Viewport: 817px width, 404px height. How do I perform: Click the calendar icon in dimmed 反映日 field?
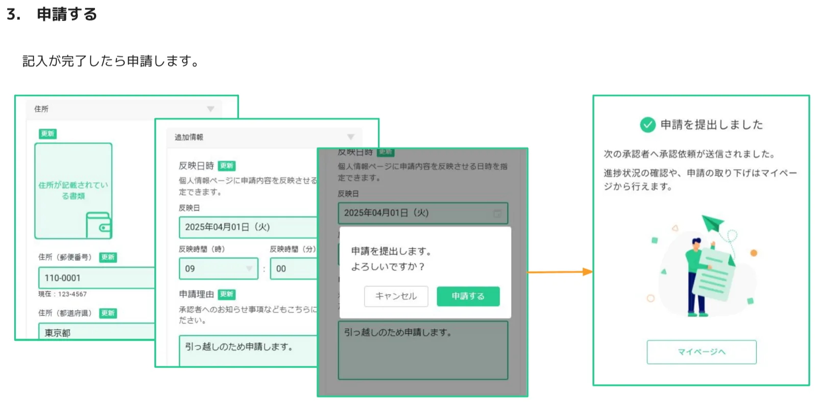tap(497, 213)
